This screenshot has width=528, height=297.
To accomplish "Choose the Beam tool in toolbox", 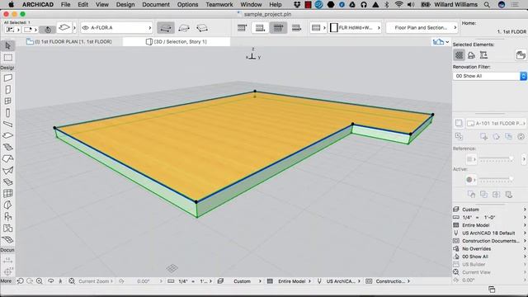I will [7, 124].
